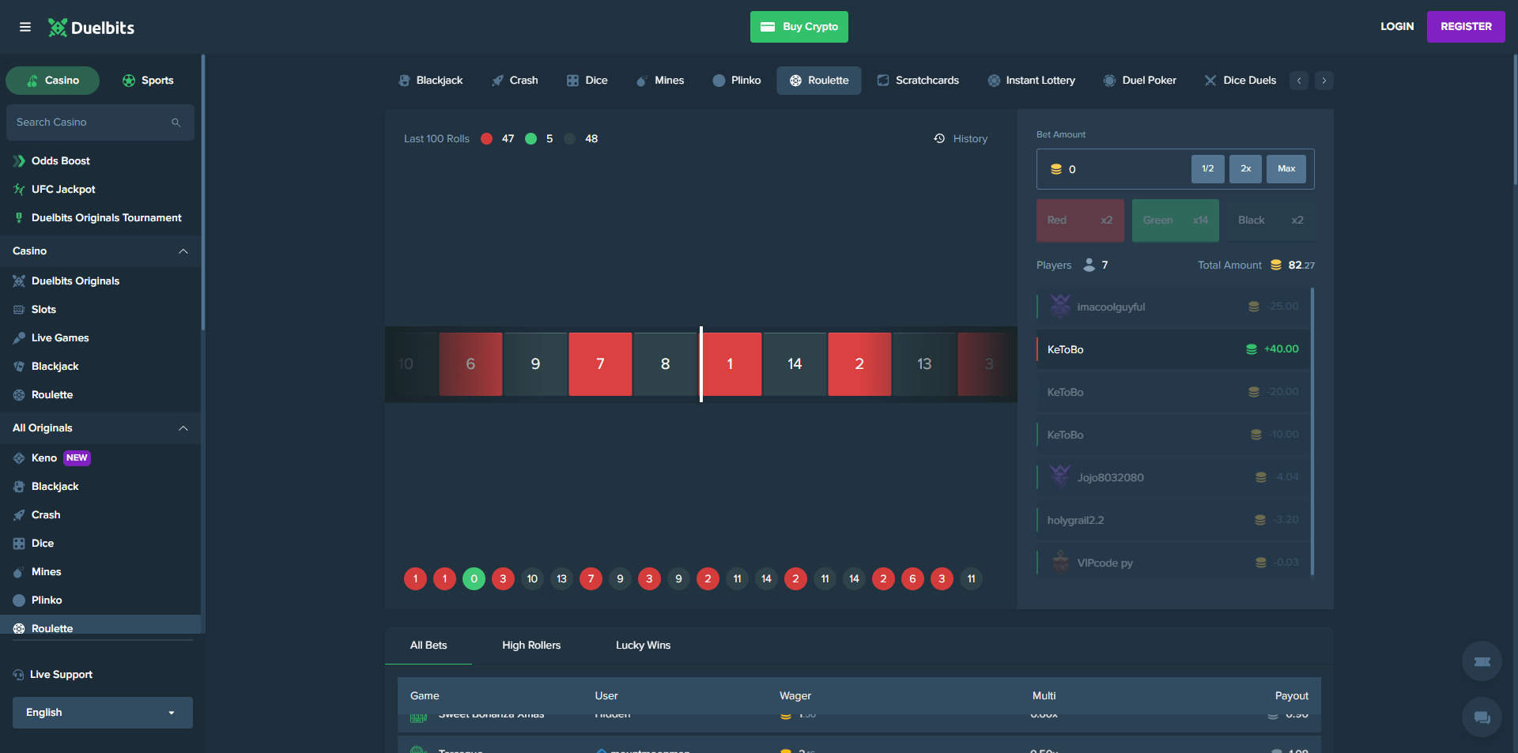Switch to Lucky Wins tab

(x=643, y=646)
